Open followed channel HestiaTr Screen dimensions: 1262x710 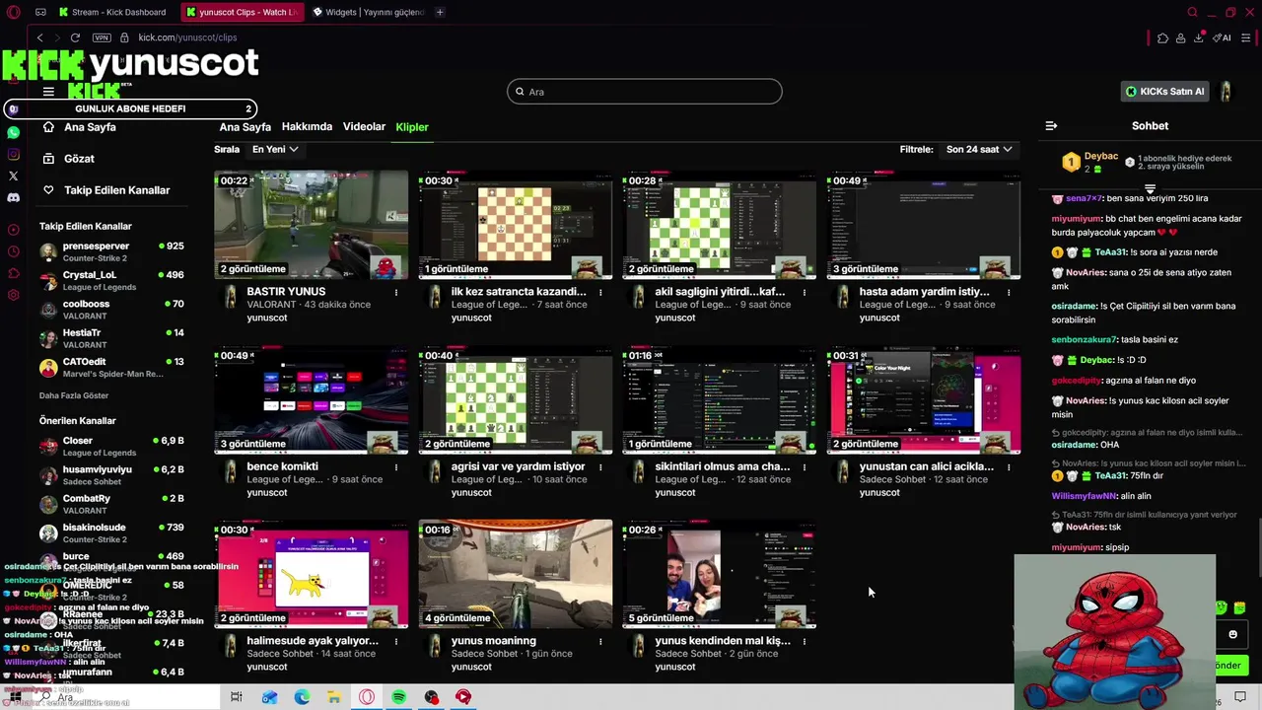click(x=111, y=338)
